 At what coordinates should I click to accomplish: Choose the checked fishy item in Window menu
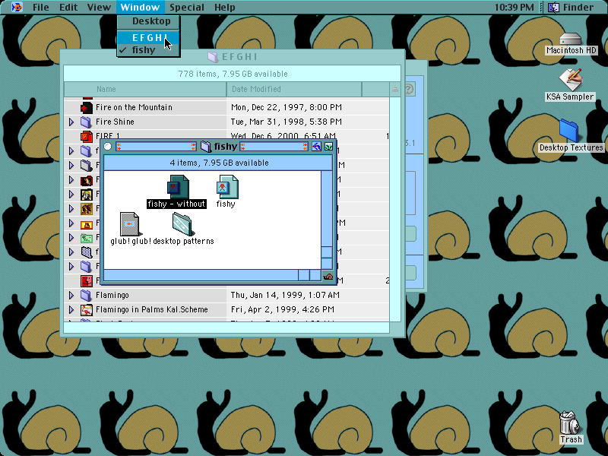click(x=148, y=50)
